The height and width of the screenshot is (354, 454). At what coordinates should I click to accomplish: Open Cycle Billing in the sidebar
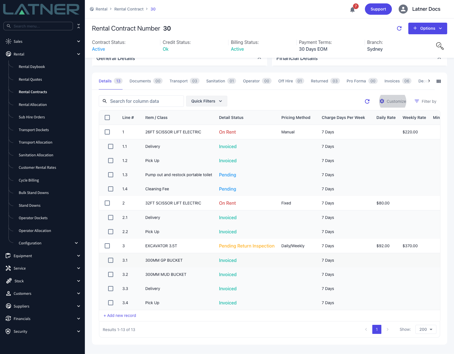[x=29, y=180]
